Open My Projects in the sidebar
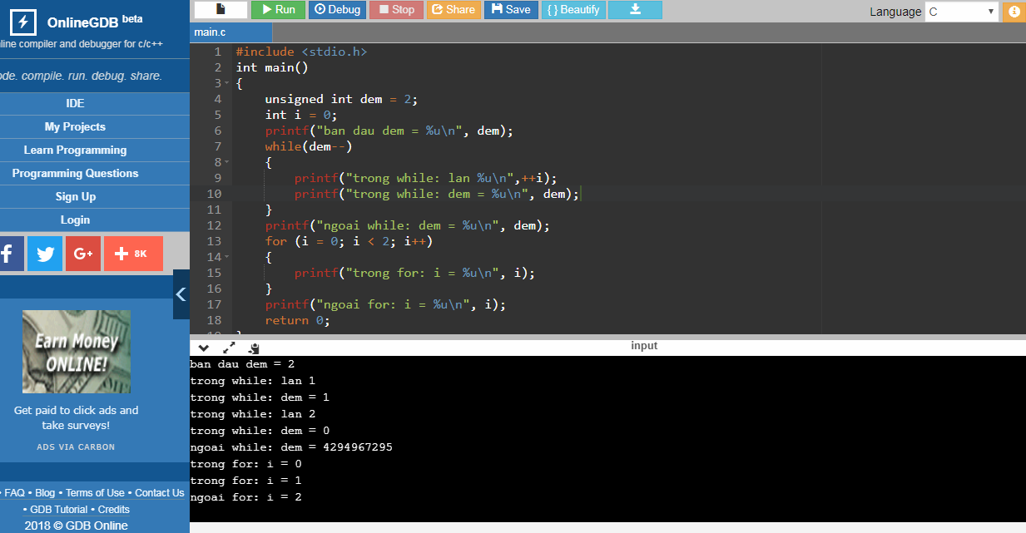This screenshot has height=533, width=1026. click(75, 126)
